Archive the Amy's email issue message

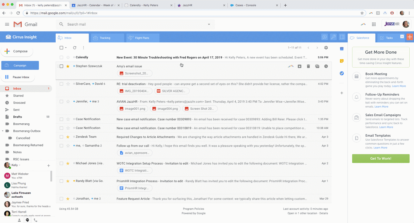click(x=299, y=66)
